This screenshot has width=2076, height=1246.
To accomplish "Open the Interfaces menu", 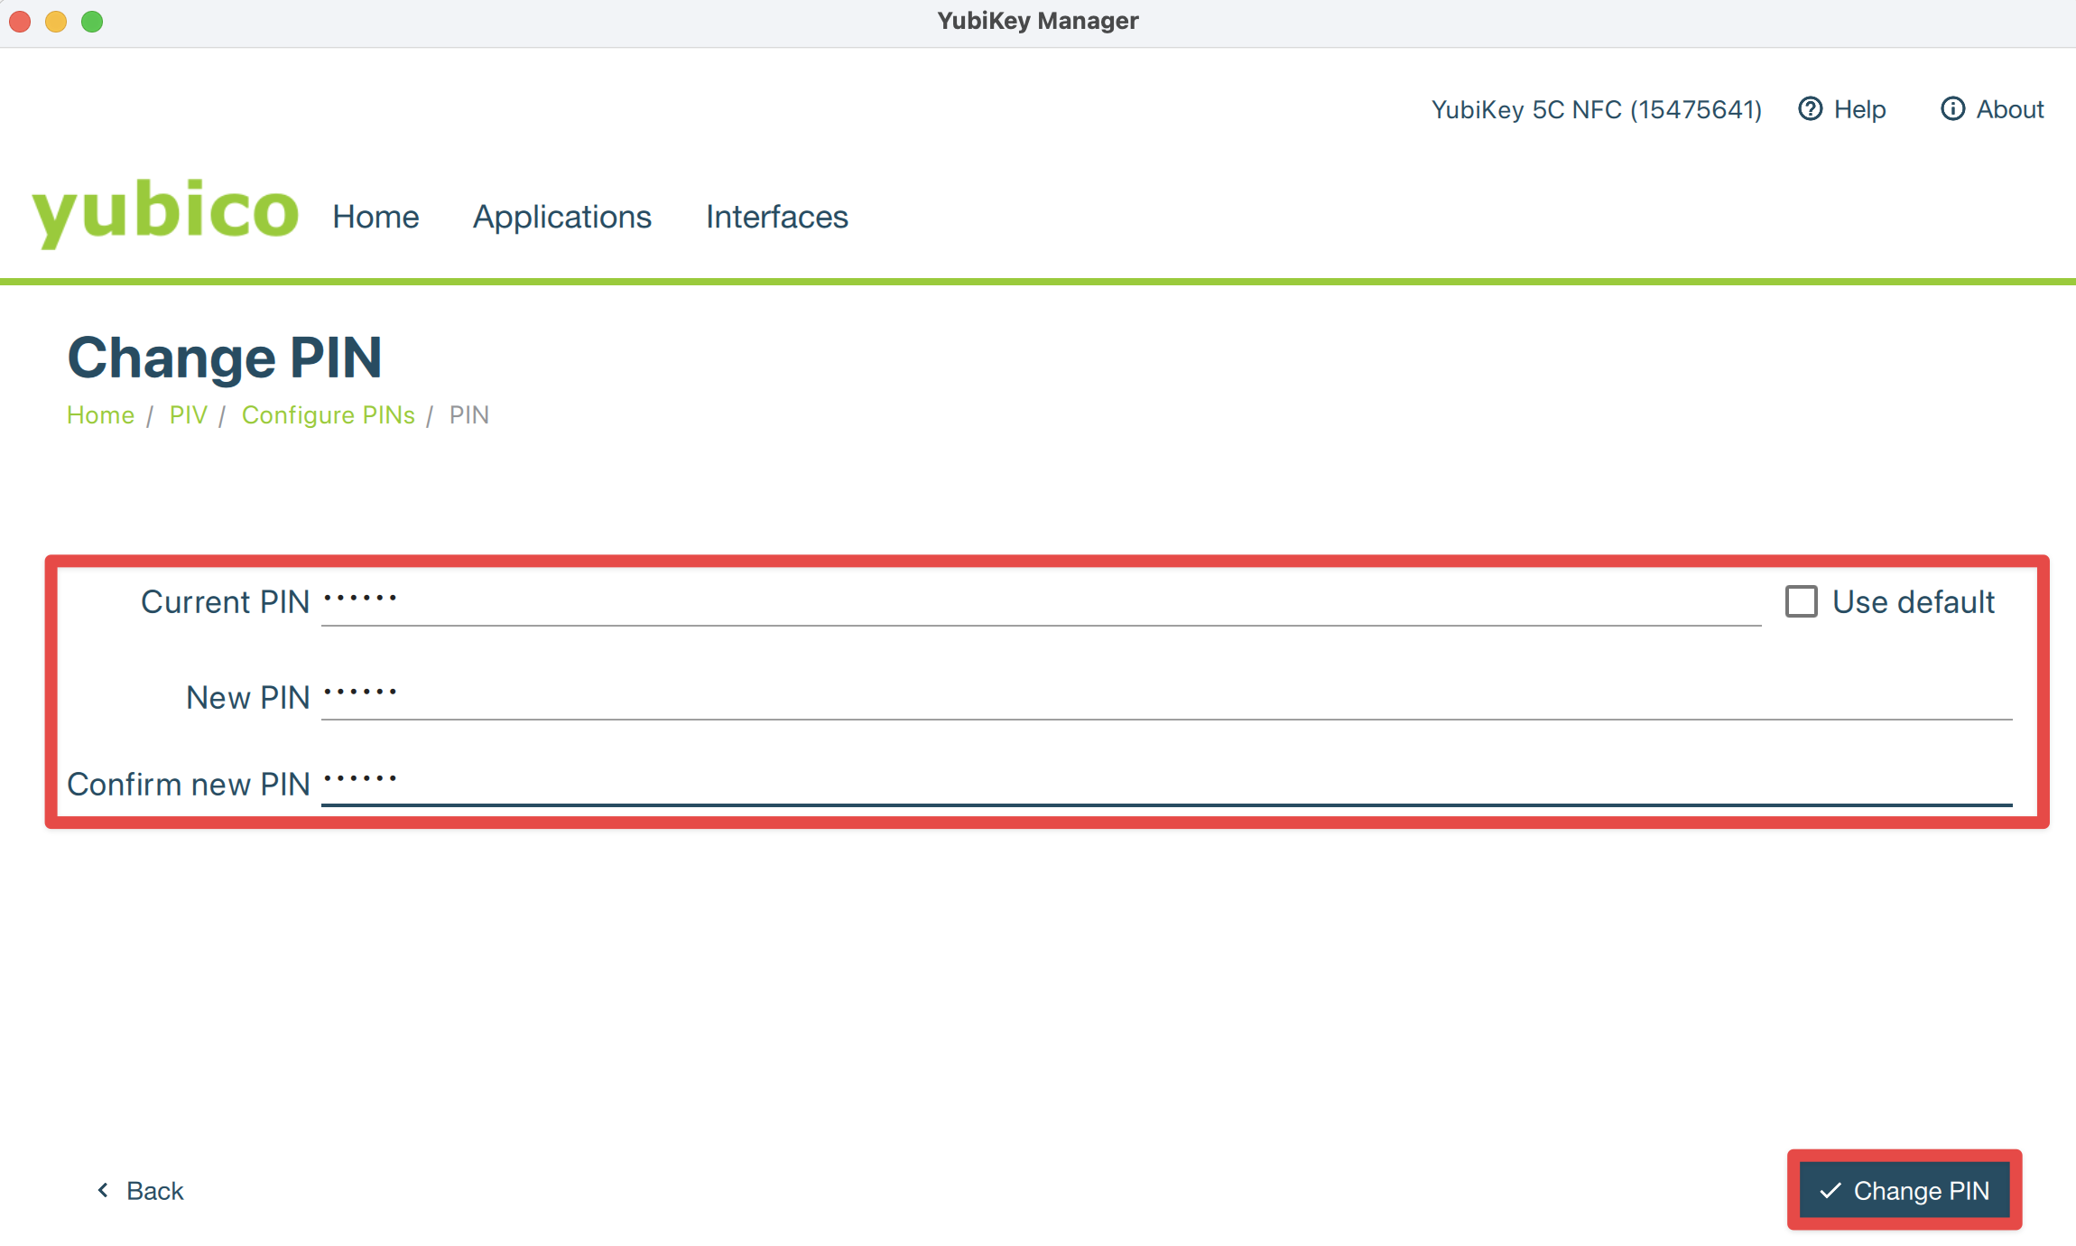I will pos(776,217).
